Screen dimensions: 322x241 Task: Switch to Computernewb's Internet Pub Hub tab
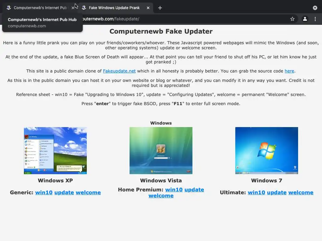coord(40,8)
